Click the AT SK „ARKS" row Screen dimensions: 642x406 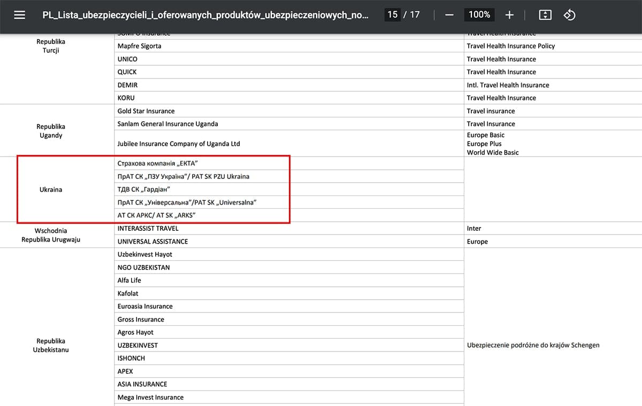[289, 215]
